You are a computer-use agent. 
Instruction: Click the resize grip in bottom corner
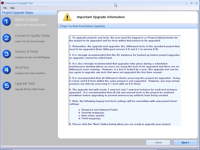(198, 148)
